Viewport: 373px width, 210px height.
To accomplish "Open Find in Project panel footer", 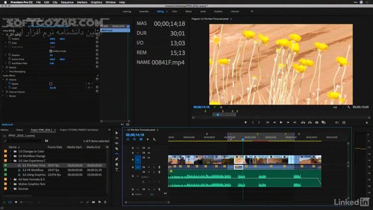I will [x=88, y=202].
